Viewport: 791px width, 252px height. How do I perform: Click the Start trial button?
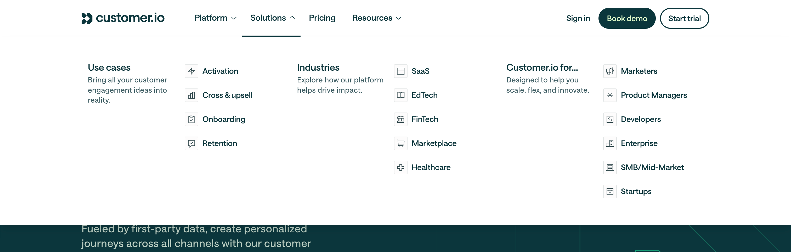coord(685,18)
